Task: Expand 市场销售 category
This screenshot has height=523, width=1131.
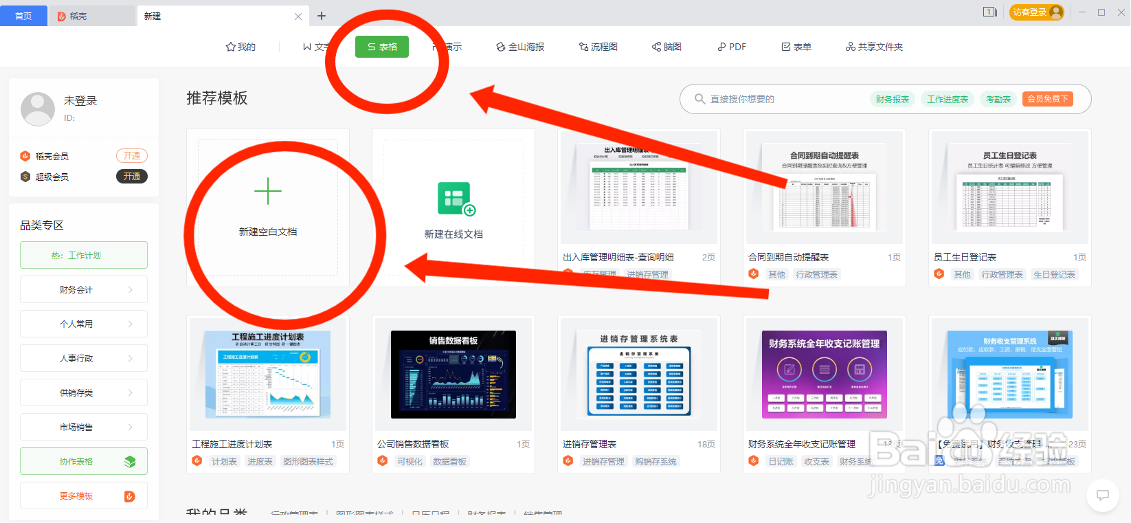Action: (x=84, y=427)
